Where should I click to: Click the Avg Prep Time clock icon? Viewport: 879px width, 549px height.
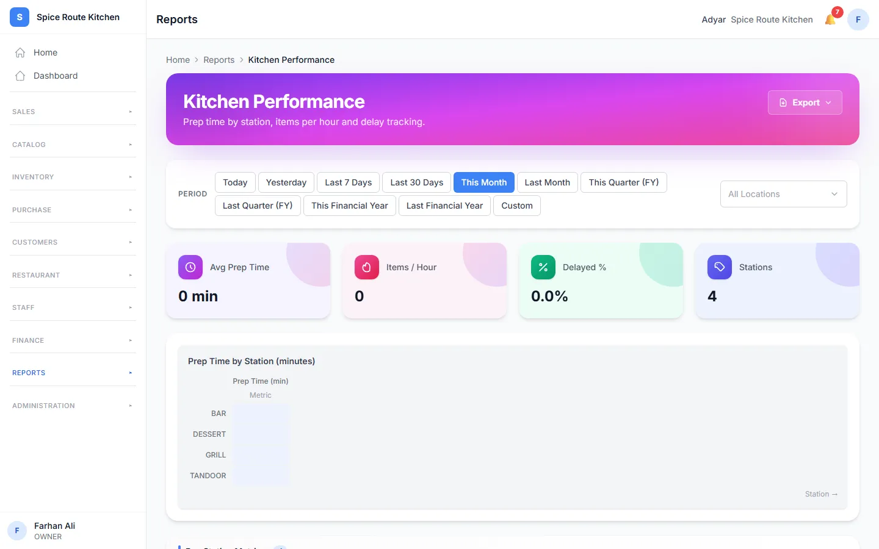[190, 267]
